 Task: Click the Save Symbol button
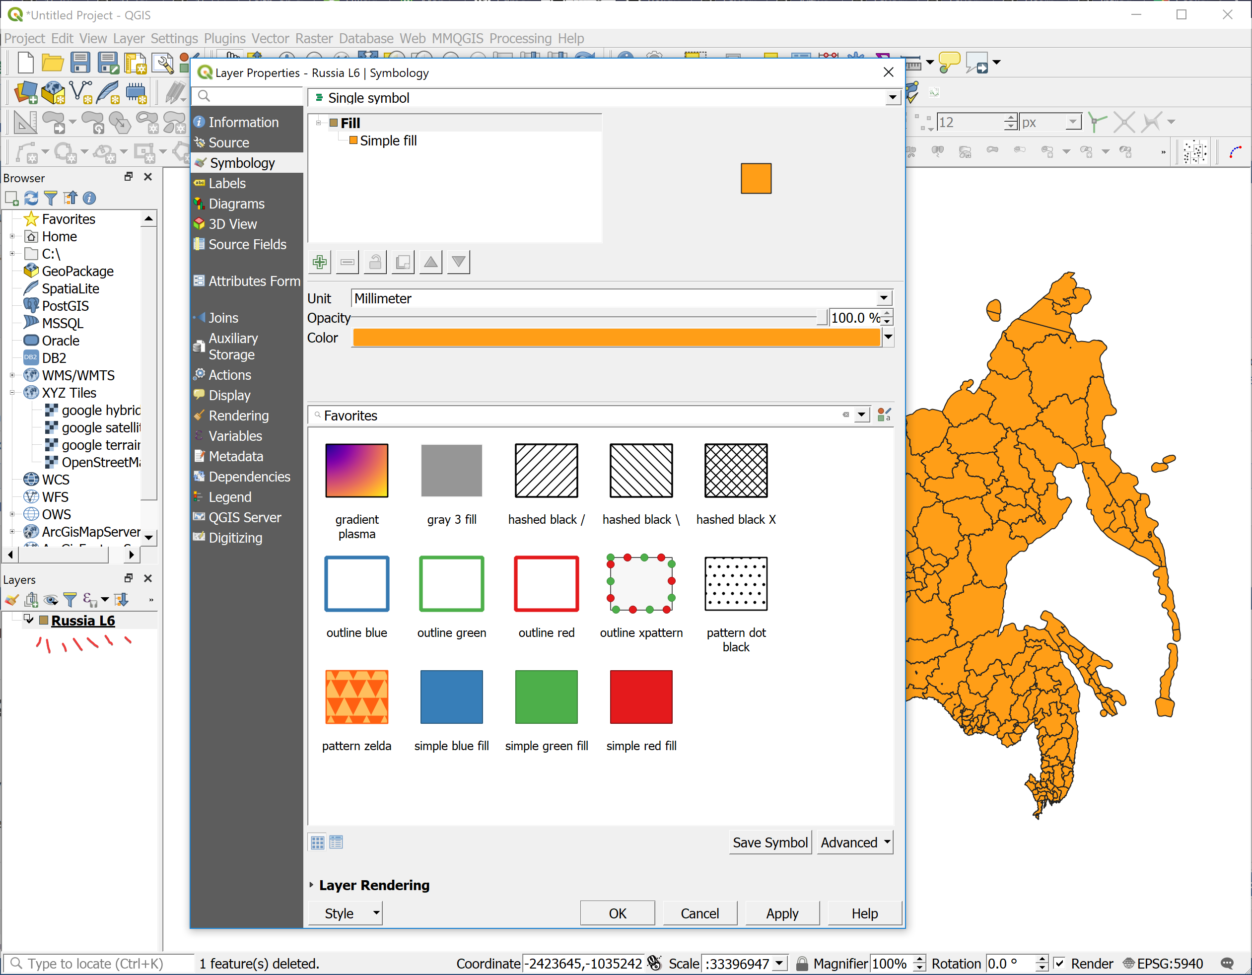pos(770,842)
